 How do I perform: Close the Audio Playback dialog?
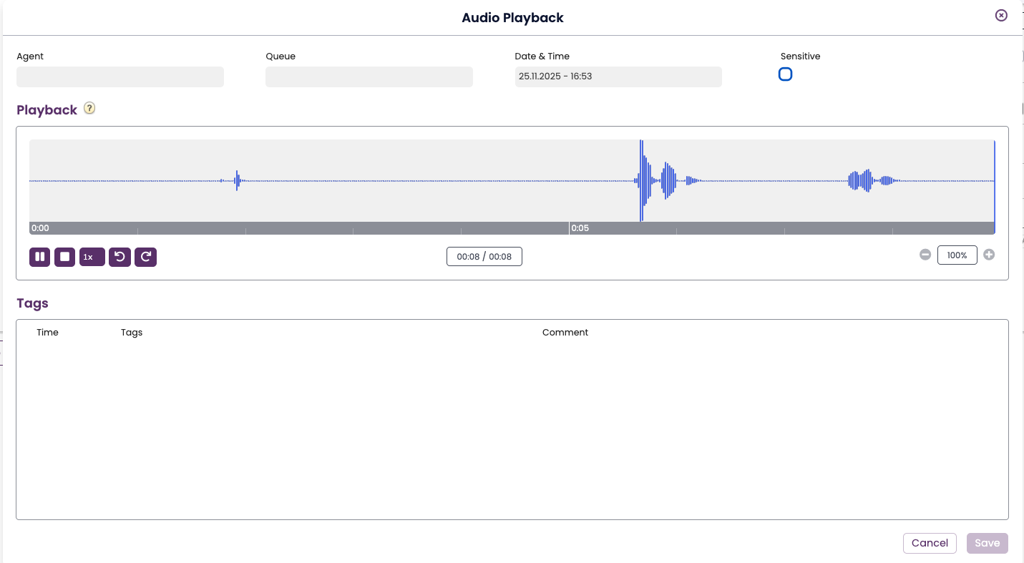point(1001,16)
